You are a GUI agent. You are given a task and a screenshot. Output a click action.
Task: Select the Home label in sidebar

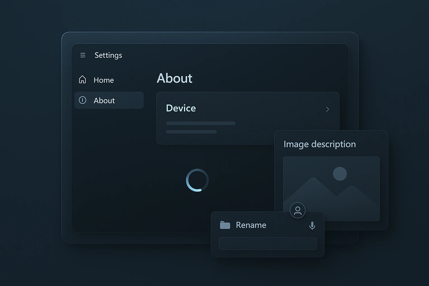pyautogui.click(x=104, y=80)
